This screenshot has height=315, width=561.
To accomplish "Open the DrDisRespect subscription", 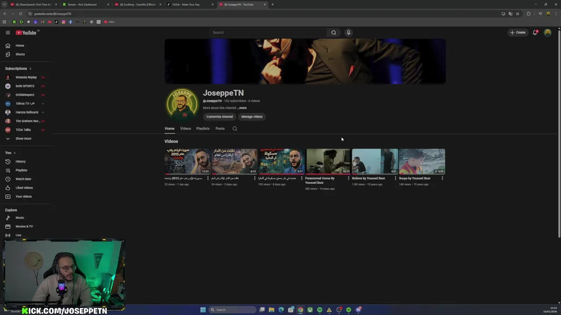I will coord(25,95).
